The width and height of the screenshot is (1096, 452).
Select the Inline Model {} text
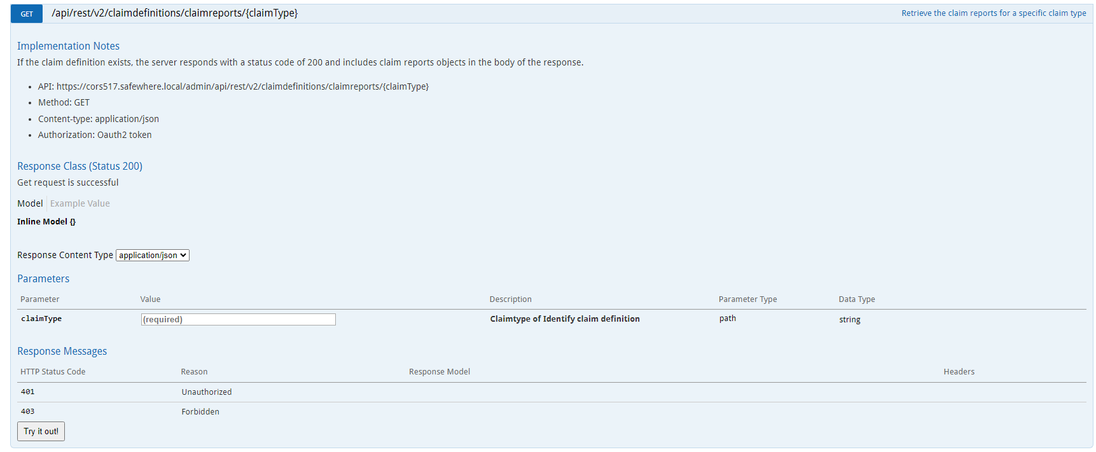point(46,222)
